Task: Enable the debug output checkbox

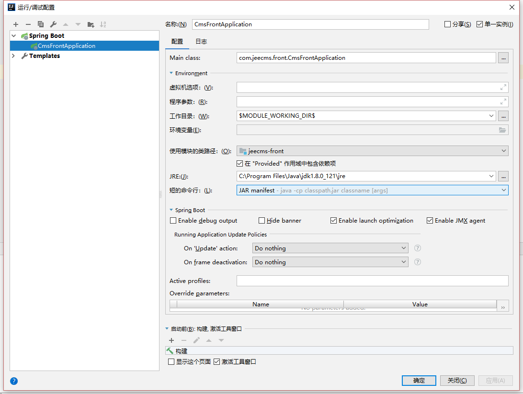Action: tap(173, 221)
